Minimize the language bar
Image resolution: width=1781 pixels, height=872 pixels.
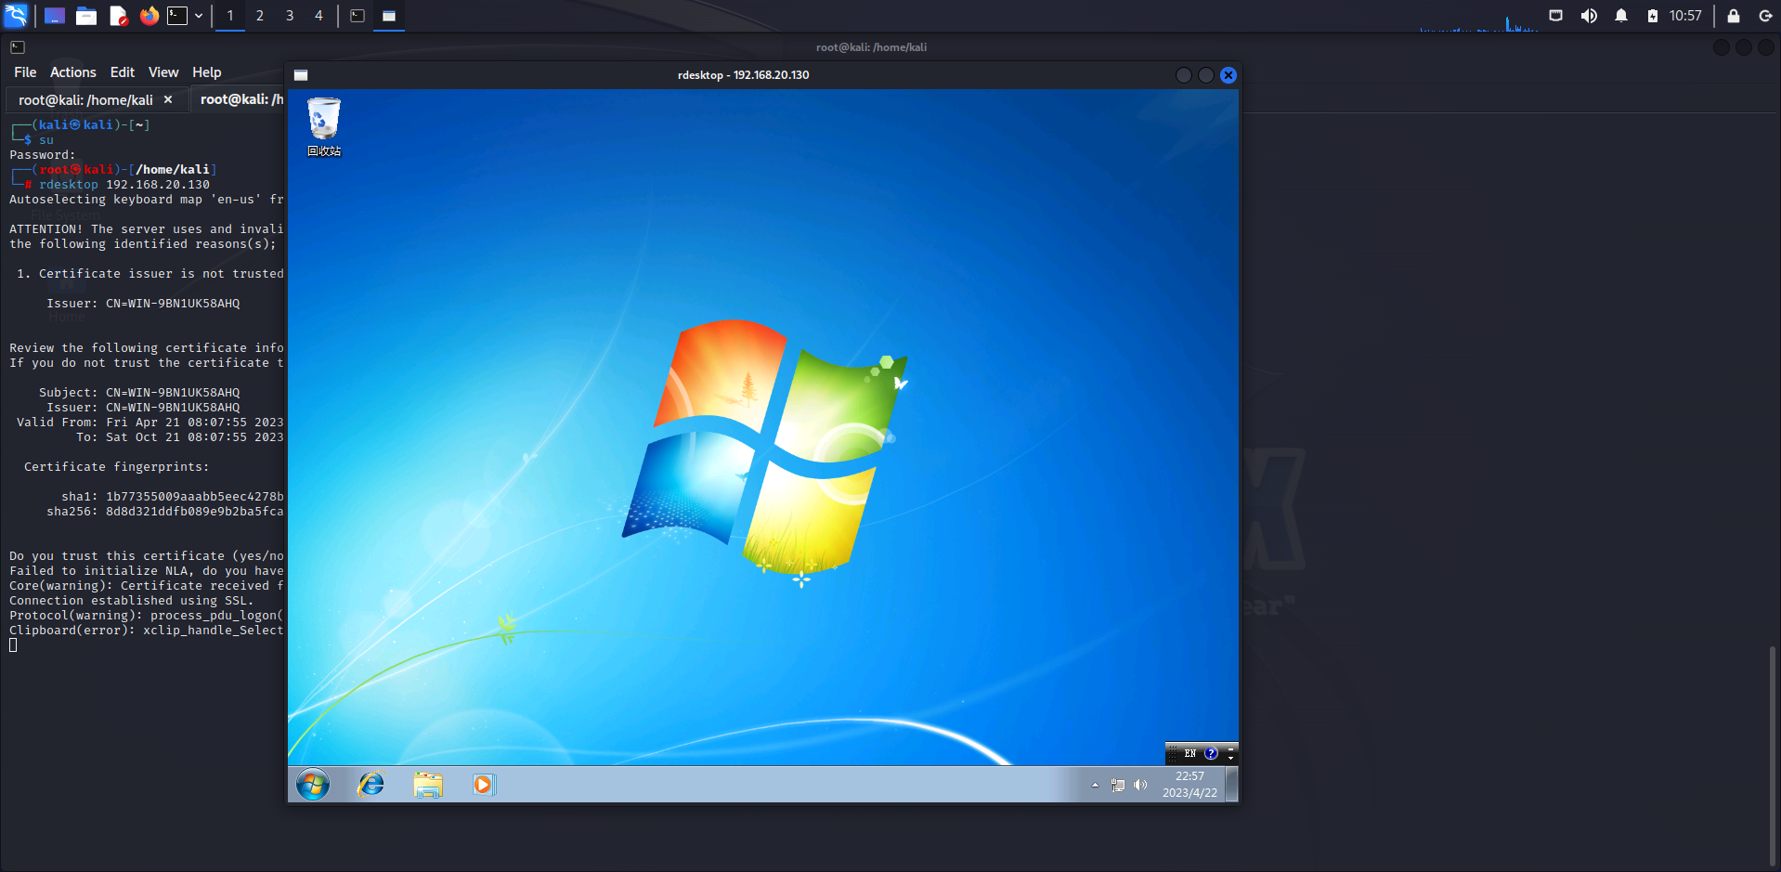pyautogui.click(x=1231, y=748)
